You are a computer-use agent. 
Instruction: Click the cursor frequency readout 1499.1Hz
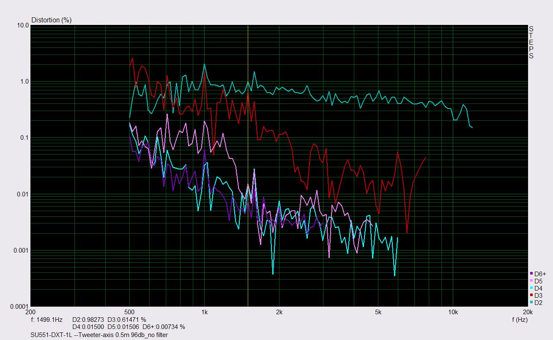pyautogui.click(x=47, y=320)
